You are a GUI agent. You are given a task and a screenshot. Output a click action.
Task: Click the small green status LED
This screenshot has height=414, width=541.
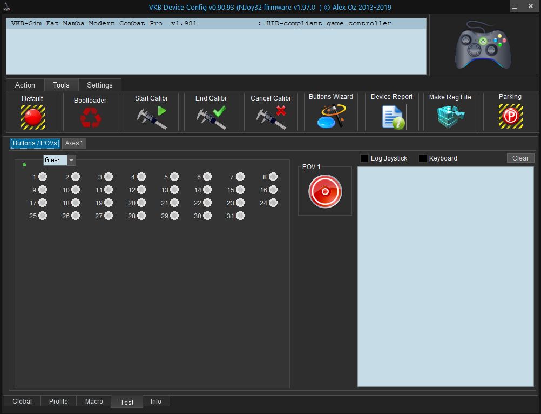click(x=24, y=165)
